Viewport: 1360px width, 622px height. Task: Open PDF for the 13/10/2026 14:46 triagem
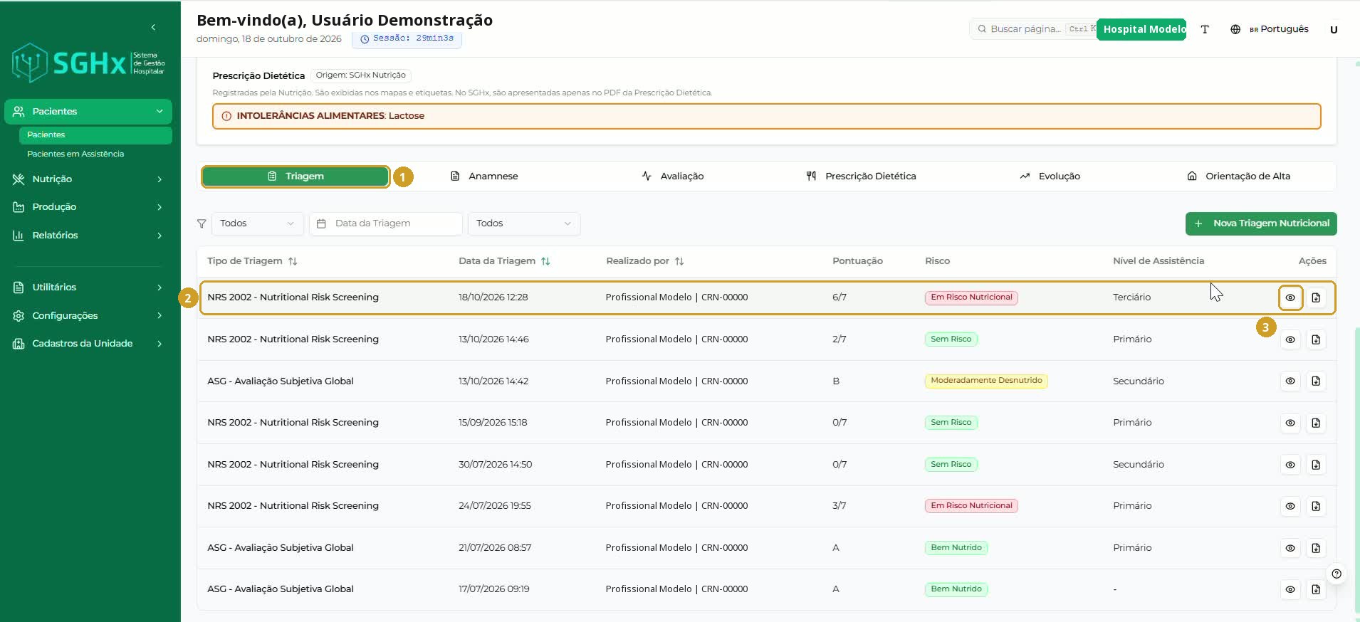(1316, 339)
